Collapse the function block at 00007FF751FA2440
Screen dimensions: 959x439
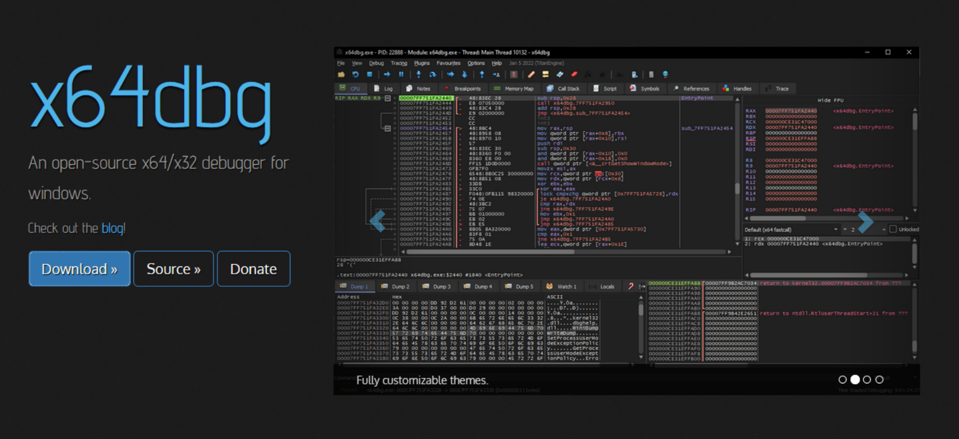pos(388,98)
